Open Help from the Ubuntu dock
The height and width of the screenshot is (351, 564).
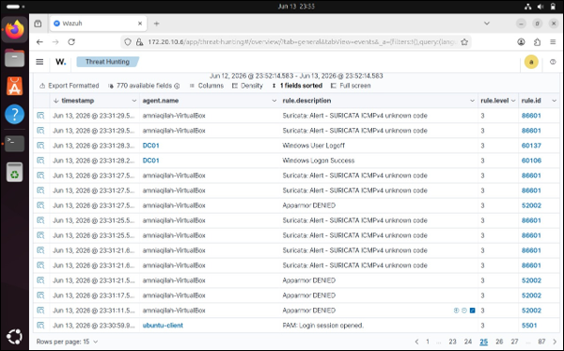pyautogui.click(x=14, y=114)
